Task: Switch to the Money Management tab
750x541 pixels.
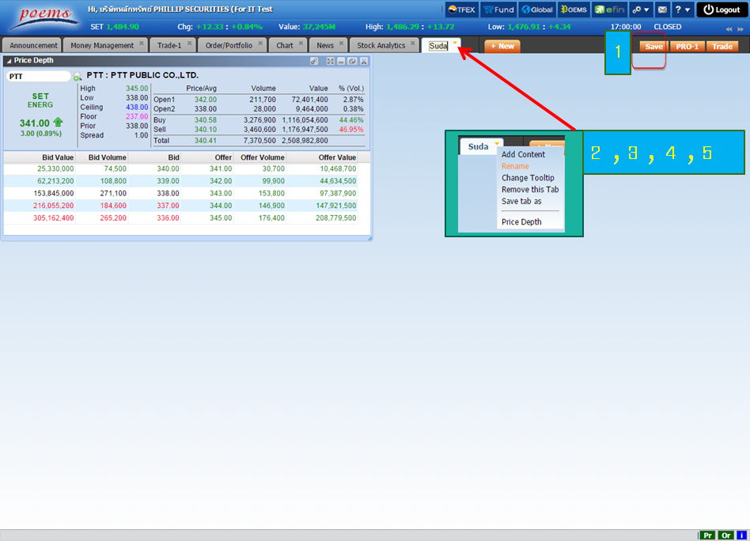Action: point(100,46)
